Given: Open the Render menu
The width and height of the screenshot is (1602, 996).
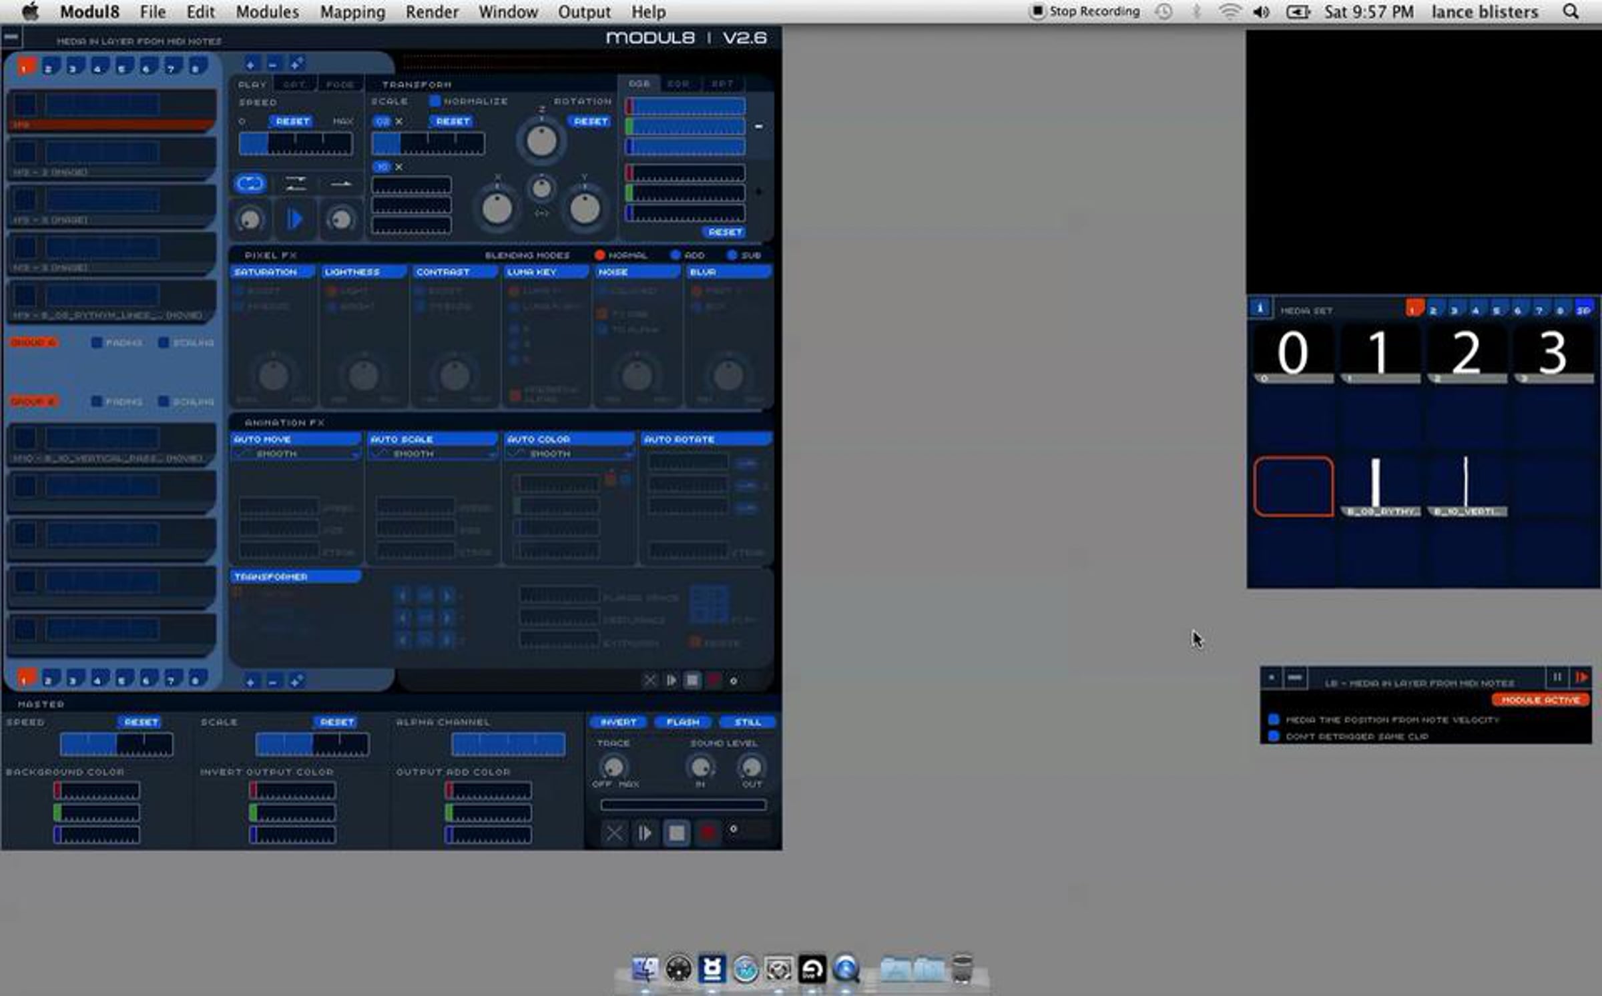Looking at the screenshot, I should point(432,11).
